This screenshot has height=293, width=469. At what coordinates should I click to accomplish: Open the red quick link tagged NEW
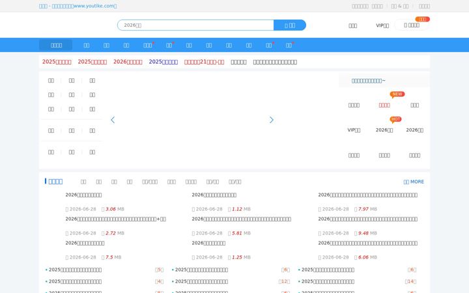[x=384, y=105]
